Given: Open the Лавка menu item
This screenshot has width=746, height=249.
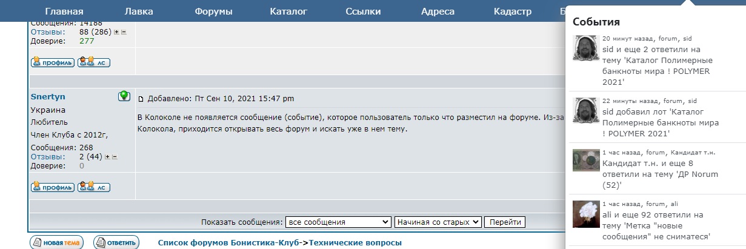Looking at the screenshot, I should (x=139, y=12).
